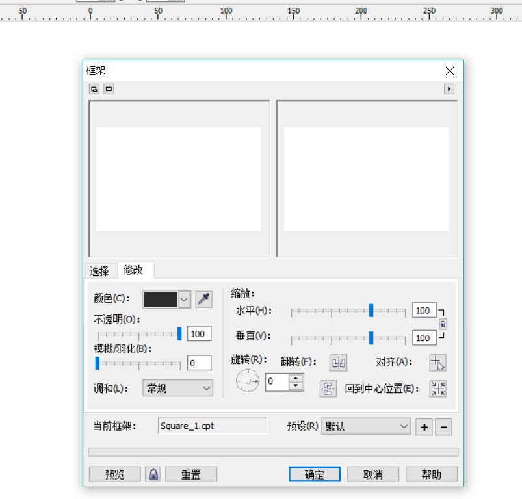
Task: Open the 预设 presets dropdown
Action: (366, 426)
